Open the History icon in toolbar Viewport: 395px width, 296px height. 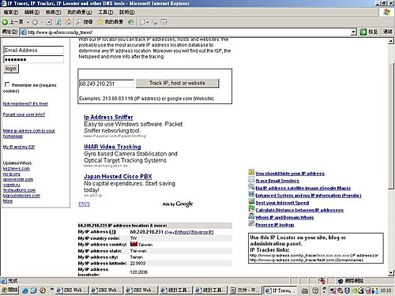(x=131, y=22)
